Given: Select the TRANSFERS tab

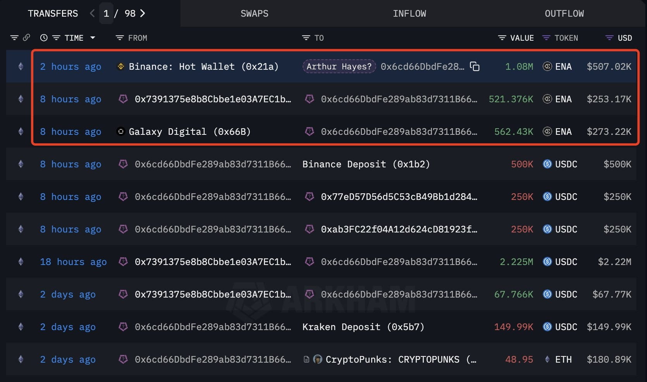Looking at the screenshot, I should (53, 14).
